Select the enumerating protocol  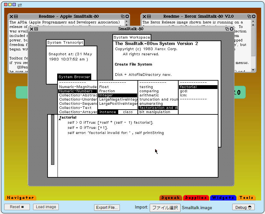click(158, 103)
